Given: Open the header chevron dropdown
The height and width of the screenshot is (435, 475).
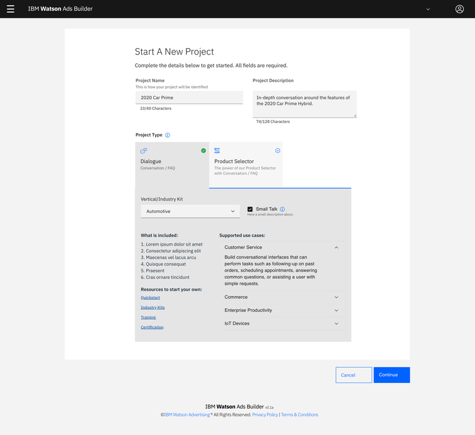Looking at the screenshot, I should point(427,9).
